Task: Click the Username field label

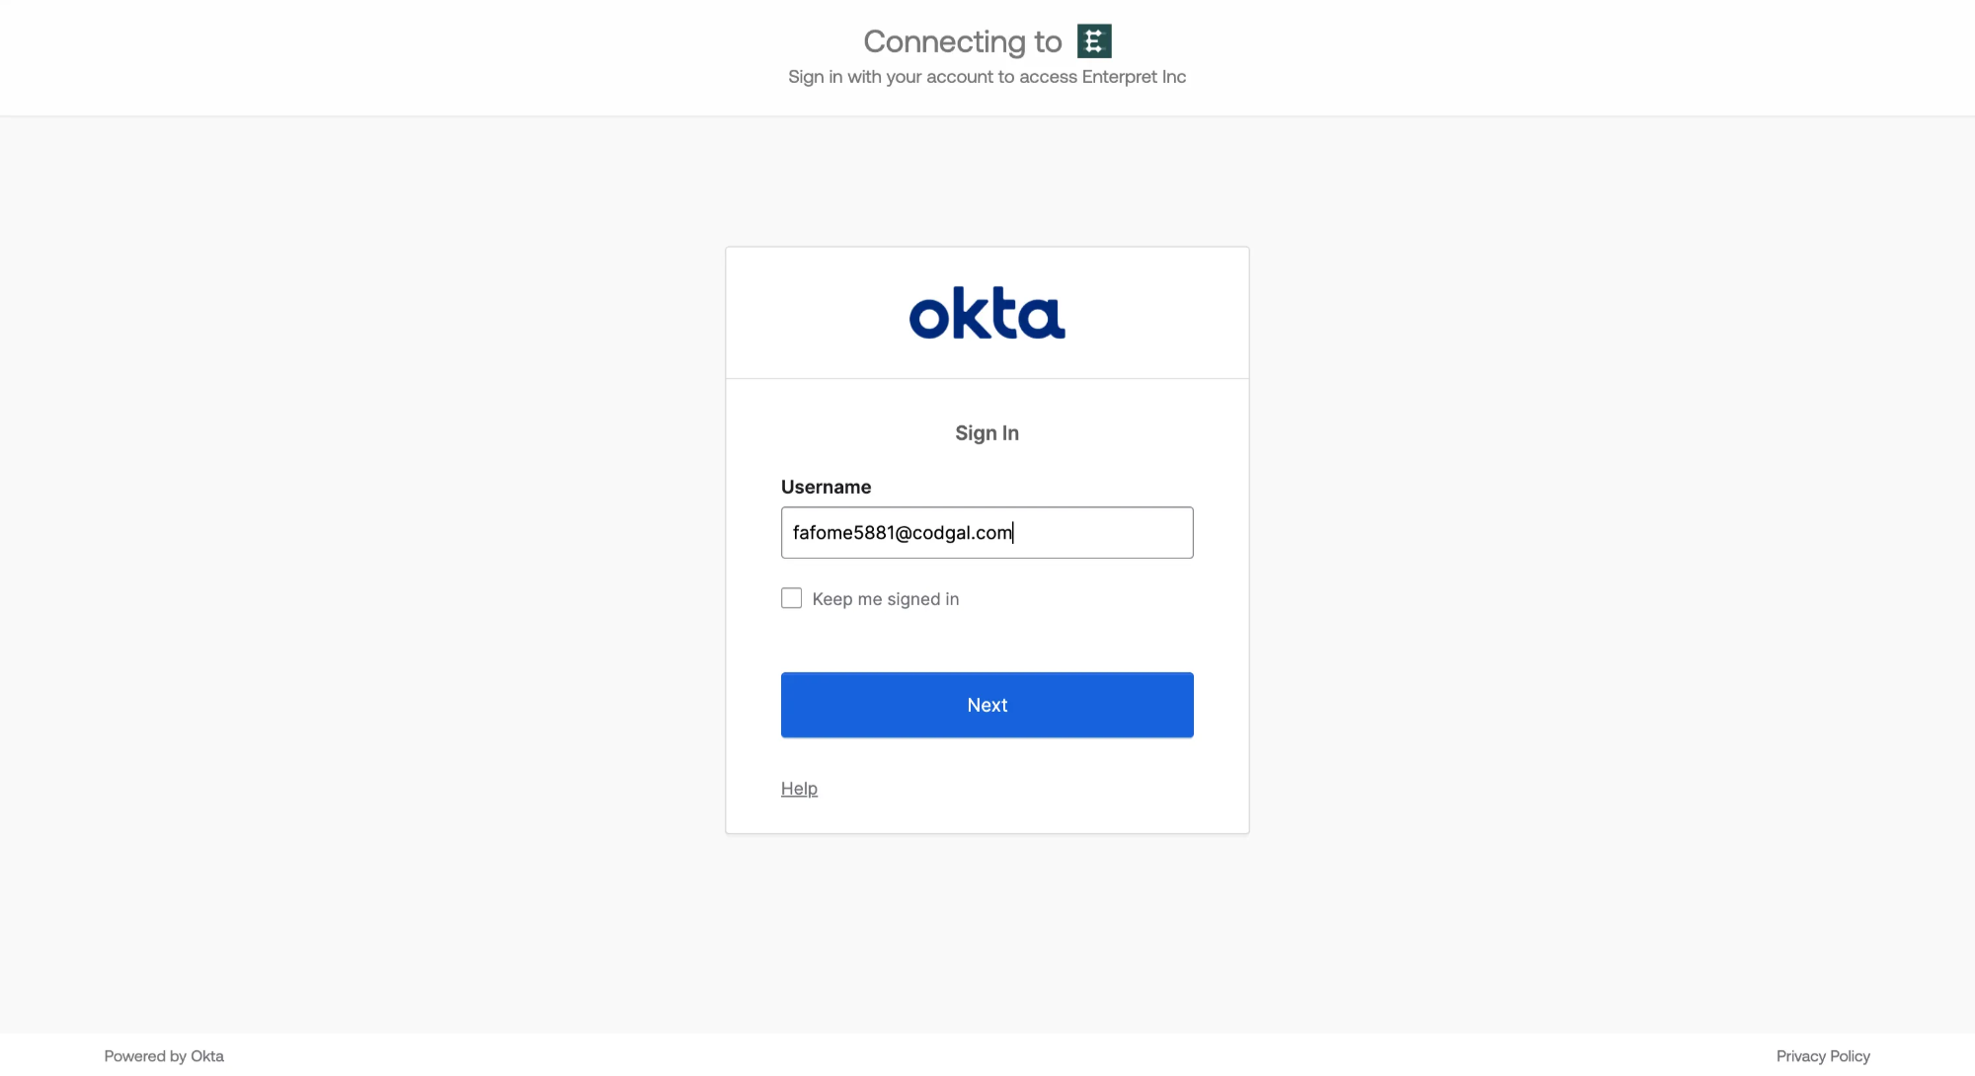Action: pyautogui.click(x=826, y=487)
